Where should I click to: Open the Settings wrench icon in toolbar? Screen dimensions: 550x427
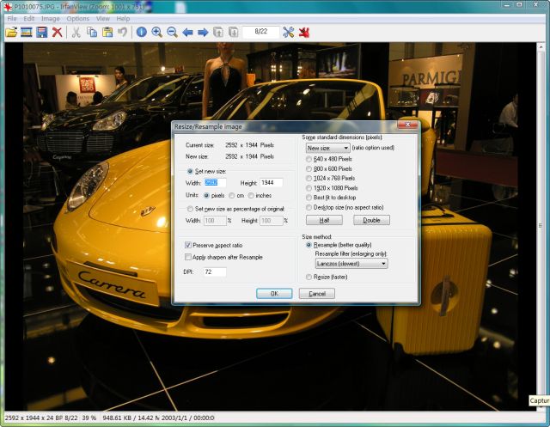coord(288,33)
